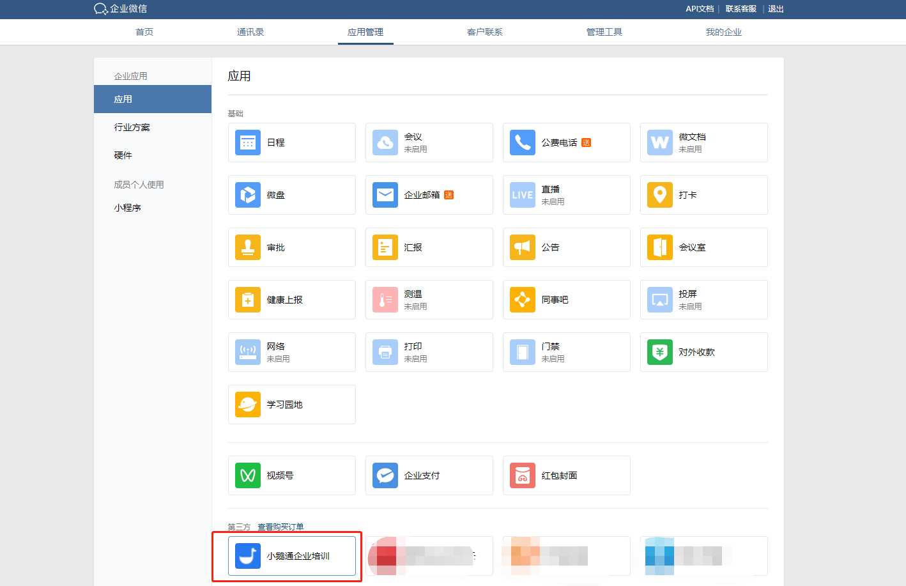Open the 公告 megaphone icon
Viewport: 906px width, 586px height.
[523, 247]
